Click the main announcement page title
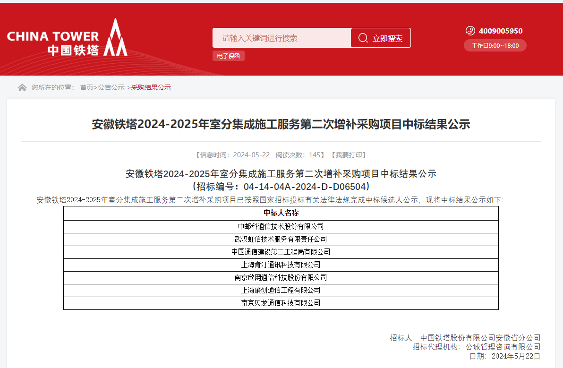 [x=281, y=124]
